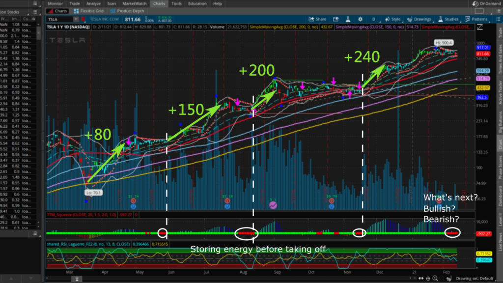Switch to the Scan tab

112,3
